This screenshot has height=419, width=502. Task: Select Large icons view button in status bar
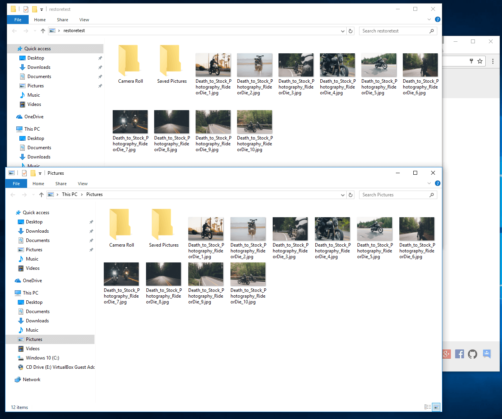pyautogui.click(x=437, y=407)
